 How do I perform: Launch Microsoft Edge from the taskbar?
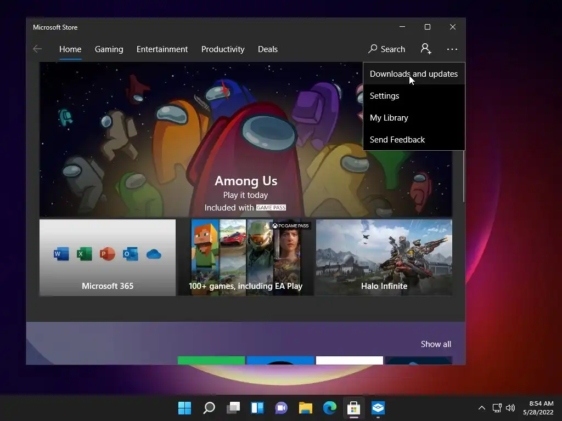pyautogui.click(x=329, y=407)
